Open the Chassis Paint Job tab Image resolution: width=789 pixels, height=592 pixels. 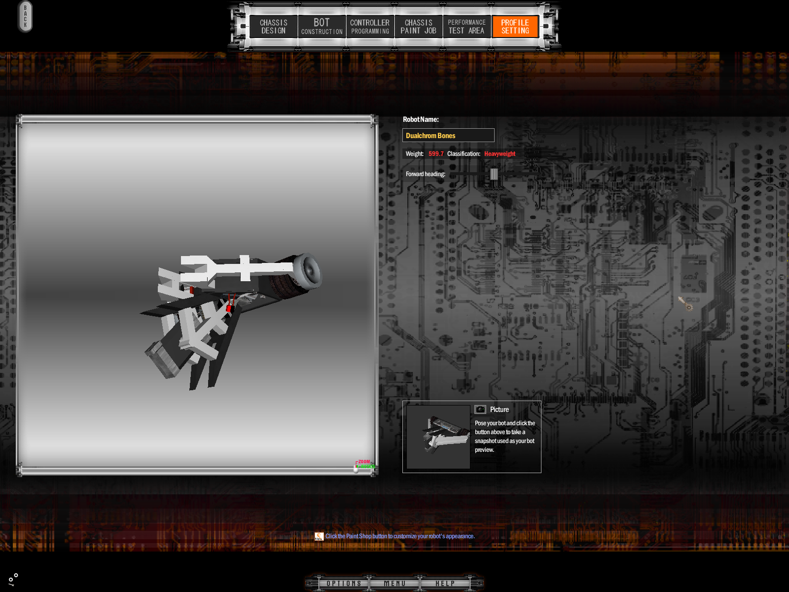[x=418, y=27]
